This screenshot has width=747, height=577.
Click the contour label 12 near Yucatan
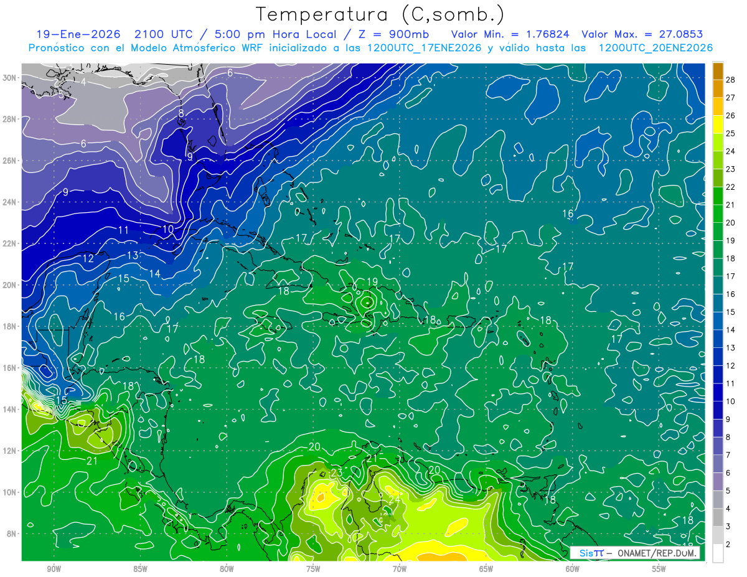point(88,258)
